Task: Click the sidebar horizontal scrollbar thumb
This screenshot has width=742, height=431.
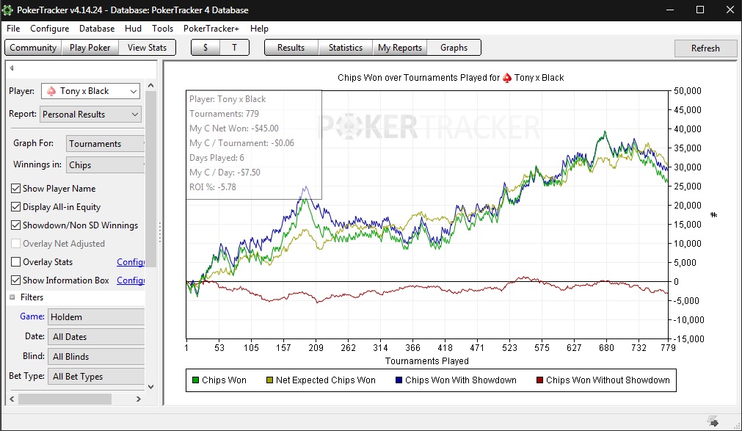Action: (x=65, y=399)
